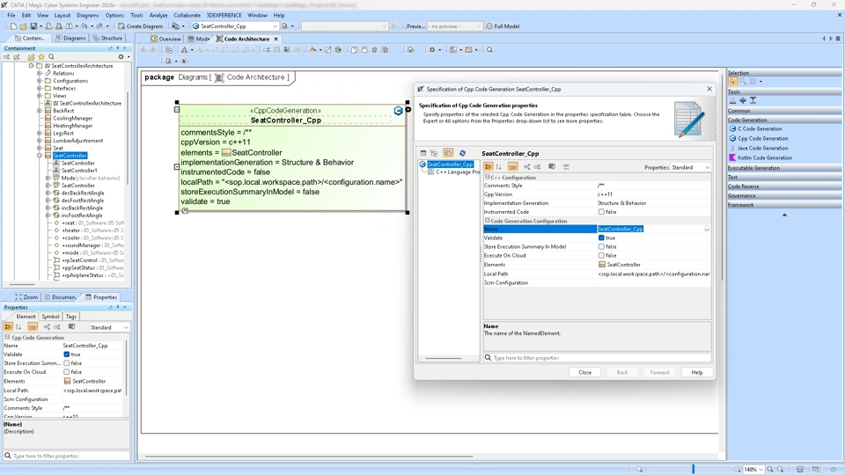
Task: Click the New Project toolbar icon
Action: tap(13, 26)
